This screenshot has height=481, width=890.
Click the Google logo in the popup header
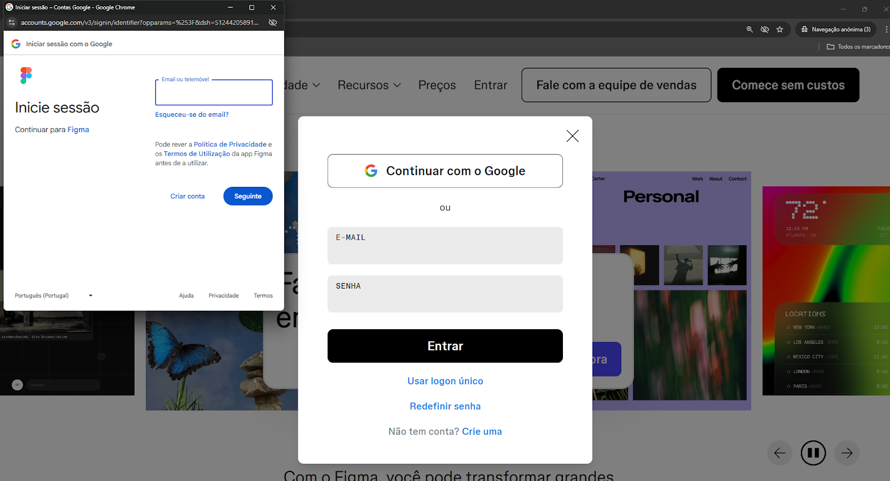point(16,44)
